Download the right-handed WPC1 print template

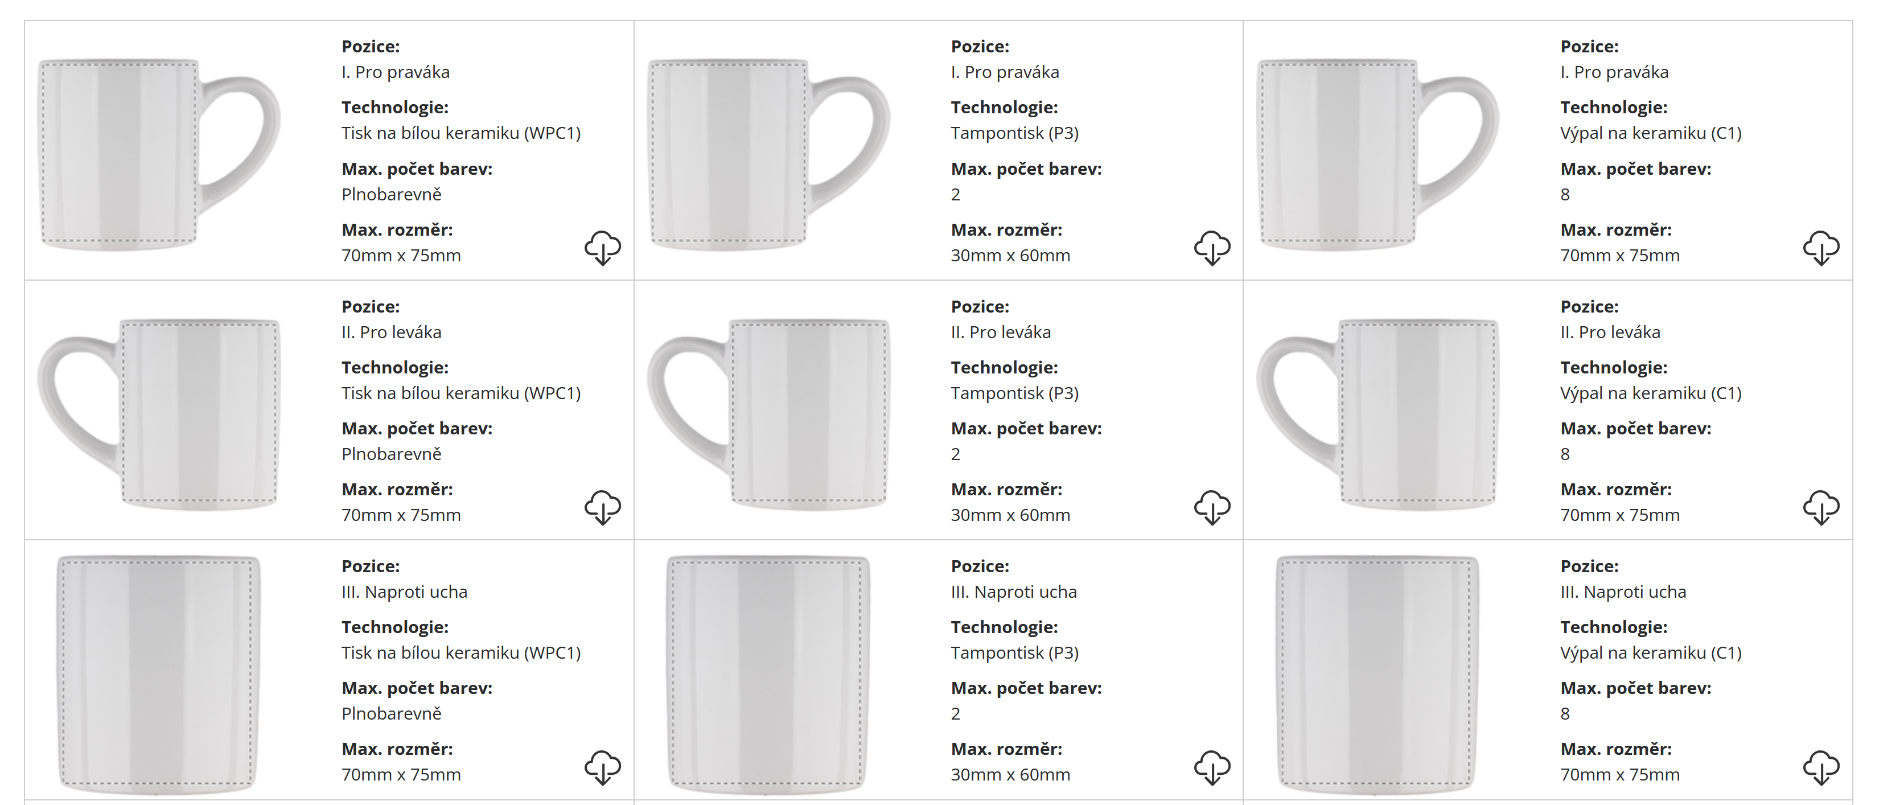[602, 248]
